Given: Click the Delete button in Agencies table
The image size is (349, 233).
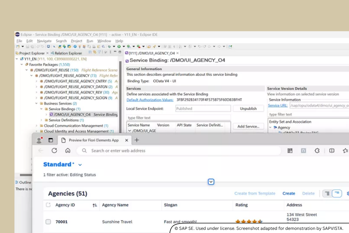Looking at the screenshot, I should [308, 194].
